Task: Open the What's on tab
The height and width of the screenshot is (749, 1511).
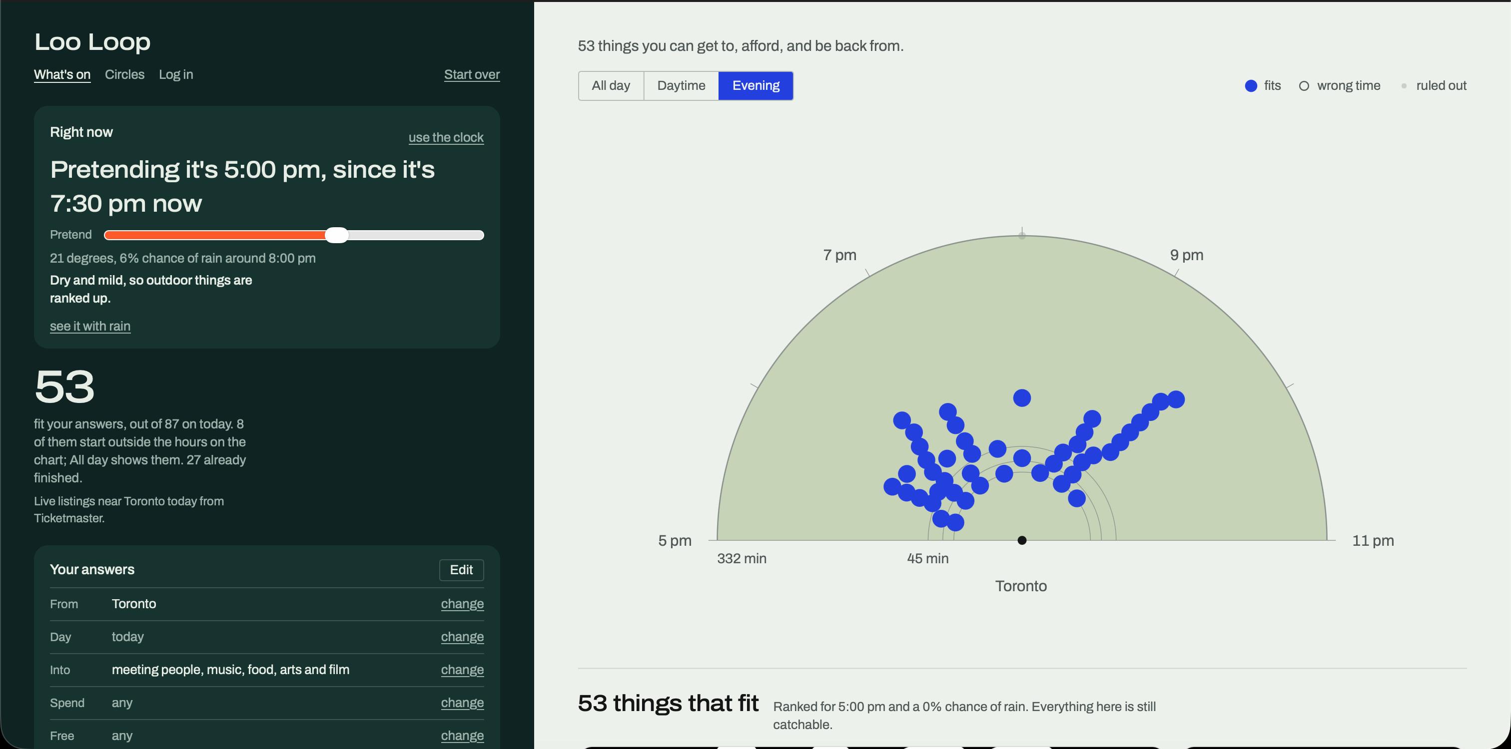Action: click(62, 74)
